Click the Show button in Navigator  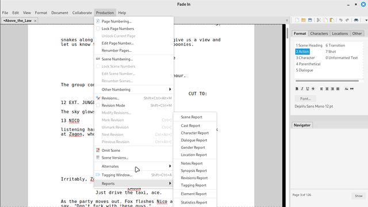pos(358,195)
